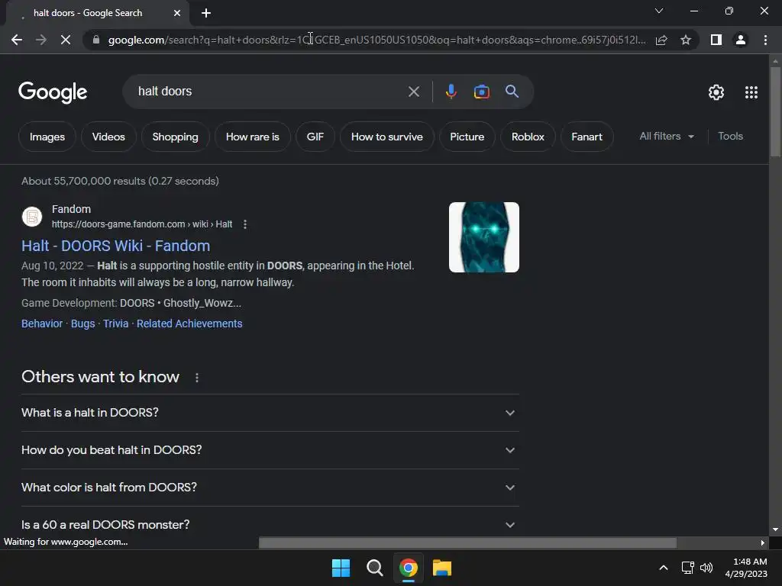This screenshot has width=782, height=586.
Task: Close the 'halt doors' browser tab
Action: point(177,13)
